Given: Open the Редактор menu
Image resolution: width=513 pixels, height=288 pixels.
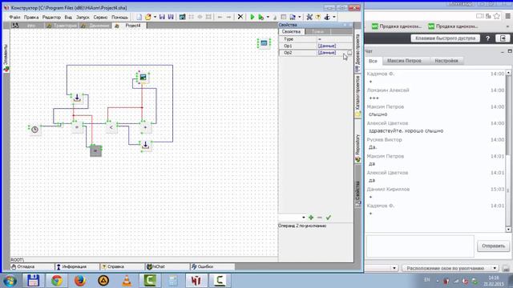Looking at the screenshot, I should pyautogui.click(x=51, y=17).
